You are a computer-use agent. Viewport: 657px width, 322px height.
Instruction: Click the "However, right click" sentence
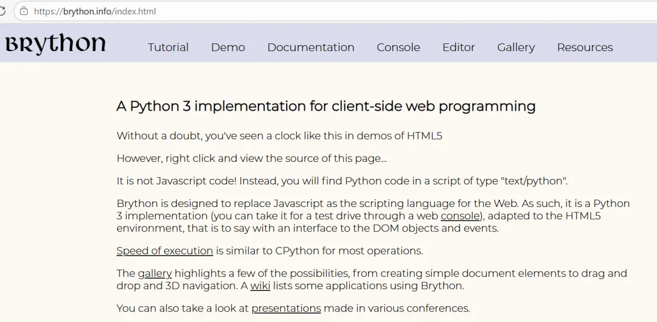[x=251, y=158]
